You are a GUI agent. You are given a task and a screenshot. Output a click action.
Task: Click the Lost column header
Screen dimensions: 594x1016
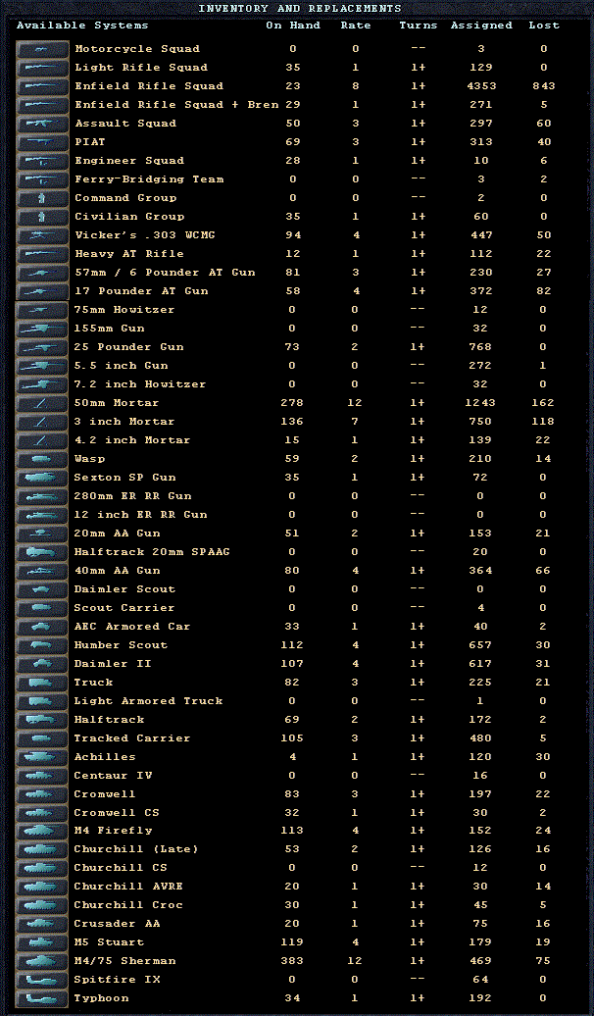pos(543,25)
